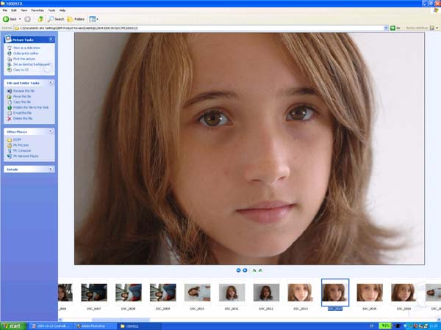Select the DSC_0011 thumbnail
This screenshot has height=330, width=441.
232,293
